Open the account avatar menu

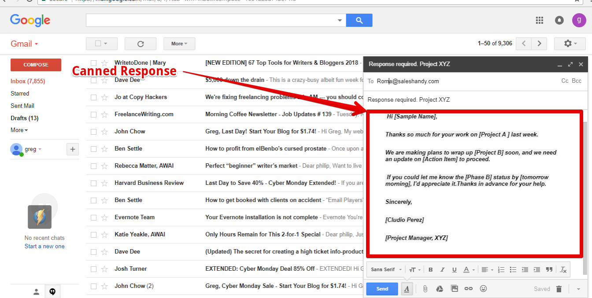[579, 20]
